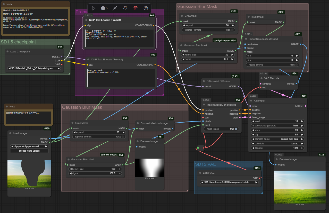Image resolution: width=329 pixels, height=213 pixels.
Task: Increase the steps value with right arrow
Action: 302,130
